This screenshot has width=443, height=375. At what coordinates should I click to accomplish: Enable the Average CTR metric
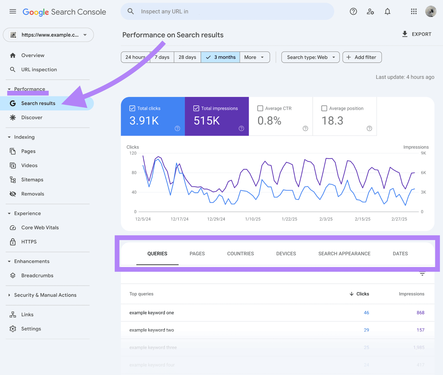tap(260, 108)
